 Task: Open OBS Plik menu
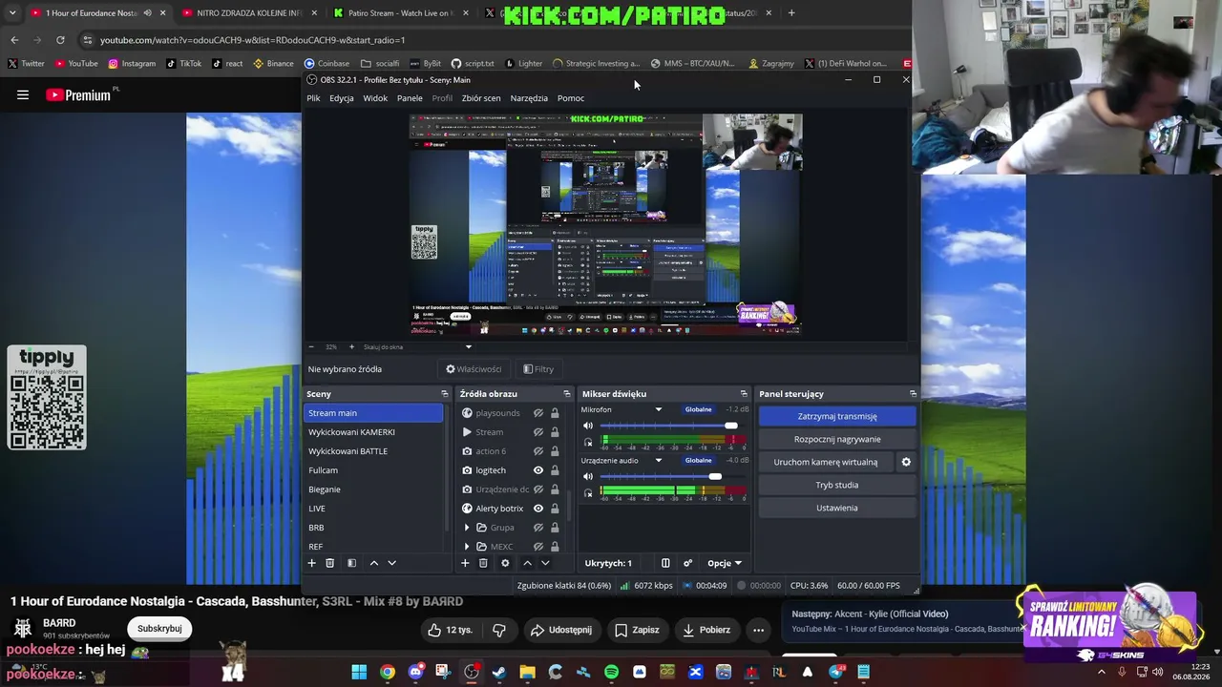(313, 98)
